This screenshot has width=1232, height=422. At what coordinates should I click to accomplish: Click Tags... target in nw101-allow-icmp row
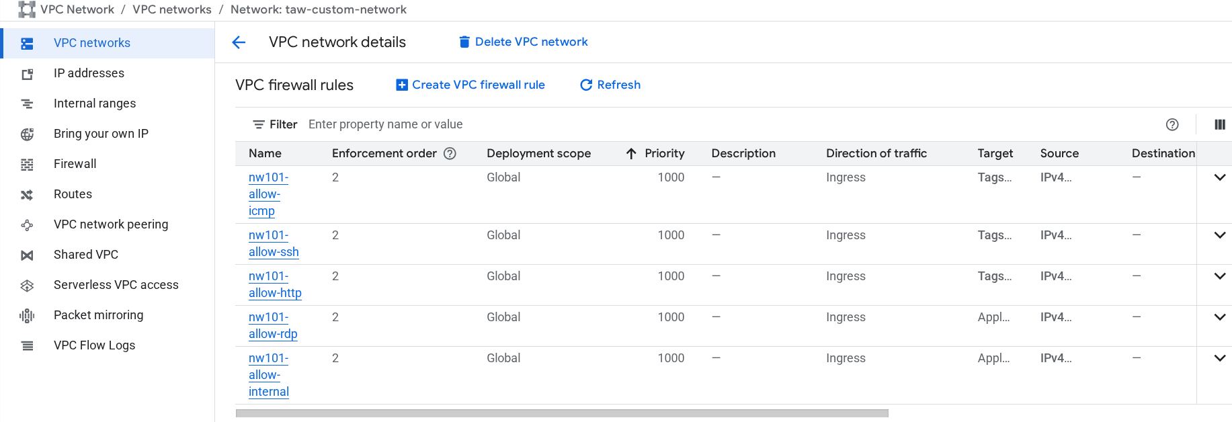pyautogui.click(x=994, y=177)
